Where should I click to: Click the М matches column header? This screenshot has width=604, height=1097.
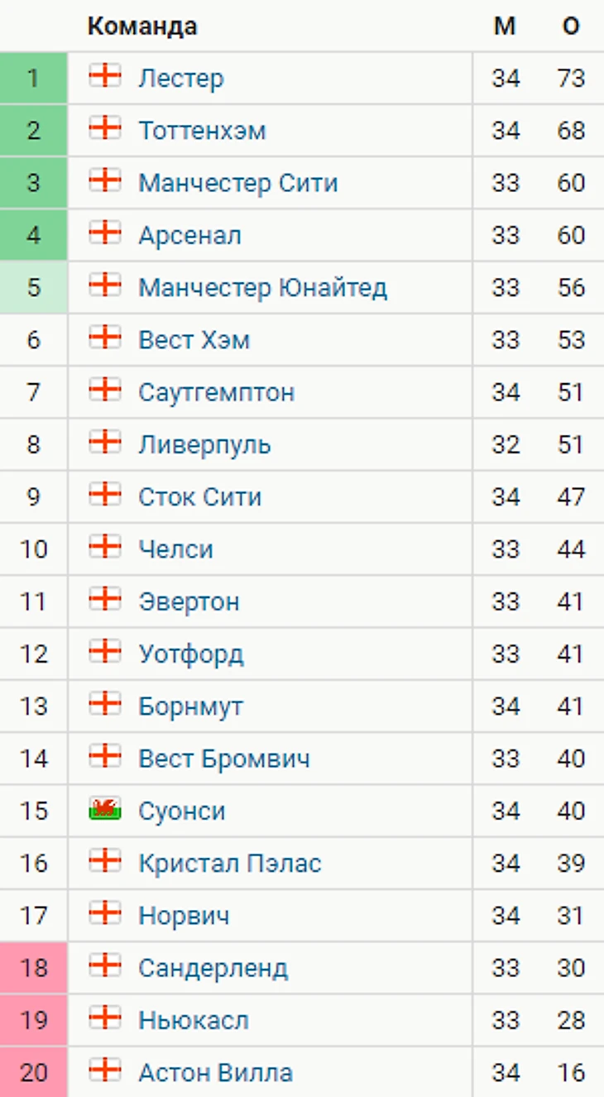[x=505, y=26]
